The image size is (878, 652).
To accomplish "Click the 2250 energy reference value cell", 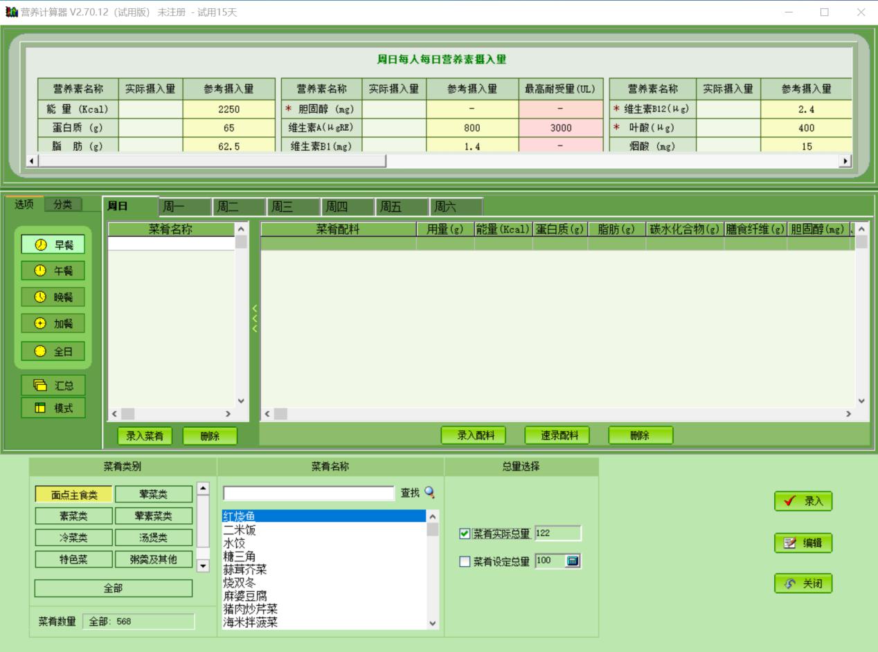I will point(229,109).
